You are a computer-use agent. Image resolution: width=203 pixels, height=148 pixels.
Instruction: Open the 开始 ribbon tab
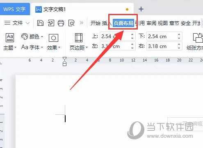click(96, 23)
